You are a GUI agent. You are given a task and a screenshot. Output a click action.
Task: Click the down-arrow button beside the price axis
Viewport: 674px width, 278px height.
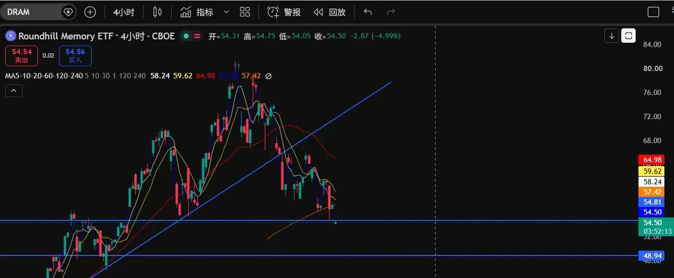tap(611, 36)
